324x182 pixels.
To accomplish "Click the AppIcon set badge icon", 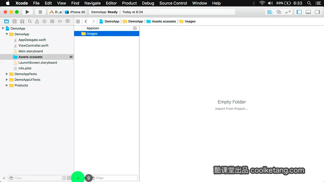I will 135,28.
